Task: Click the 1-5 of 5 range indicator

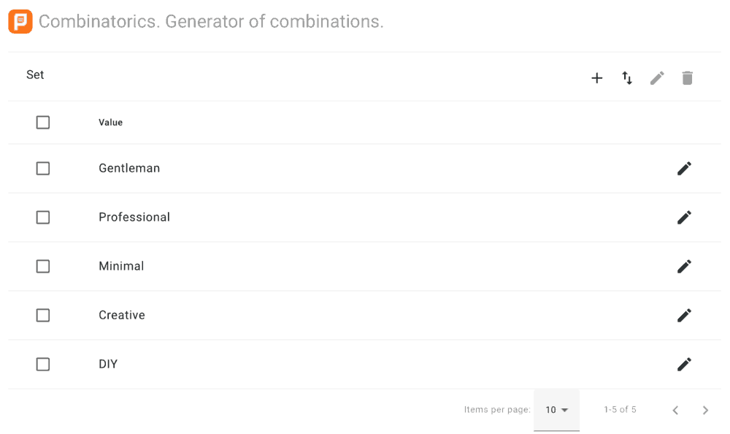Action: (x=620, y=410)
